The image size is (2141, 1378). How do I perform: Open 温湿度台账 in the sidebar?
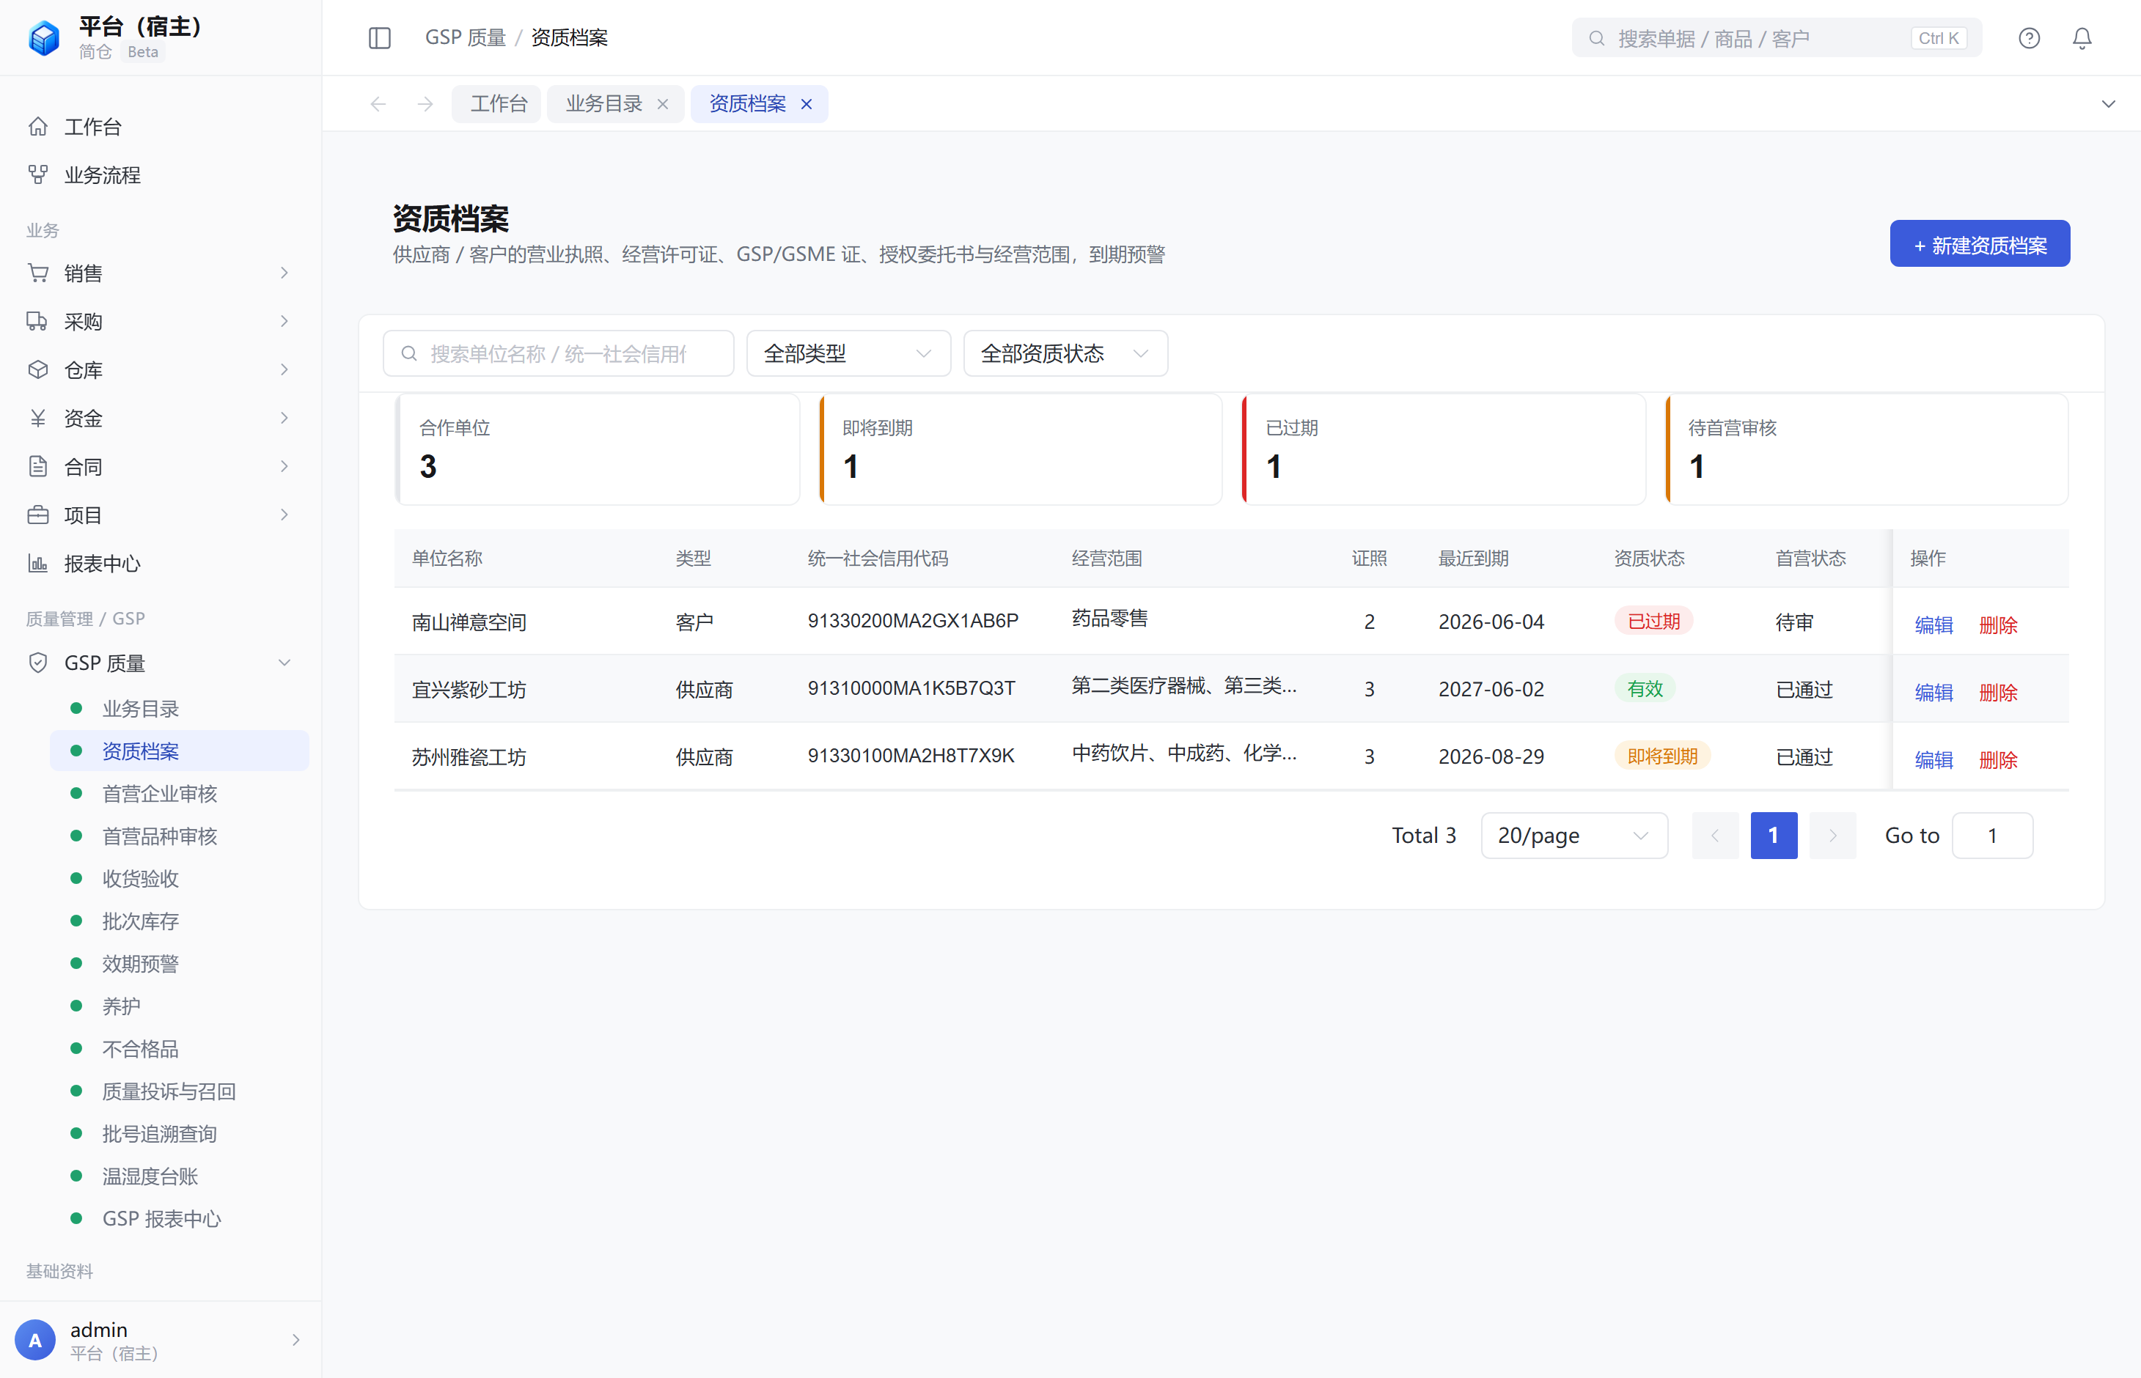point(179,1176)
